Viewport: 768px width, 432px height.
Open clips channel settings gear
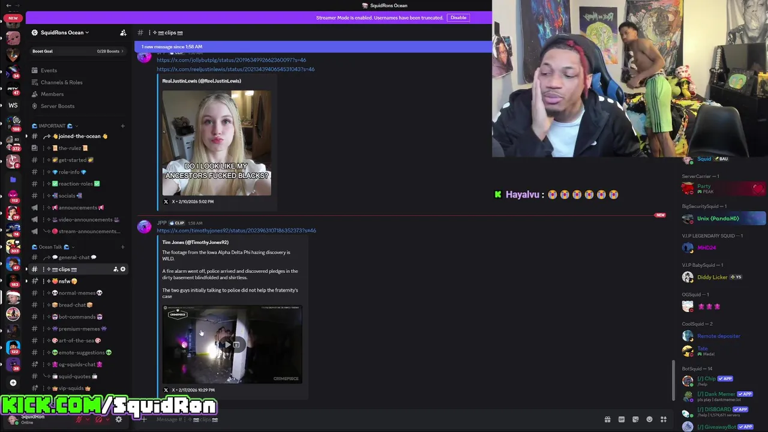[x=123, y=269]
